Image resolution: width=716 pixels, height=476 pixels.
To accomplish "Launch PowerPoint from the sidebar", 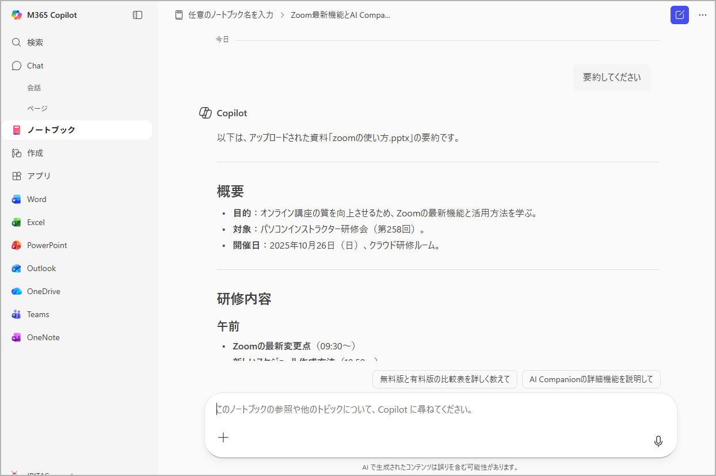I will click(47, 245).
